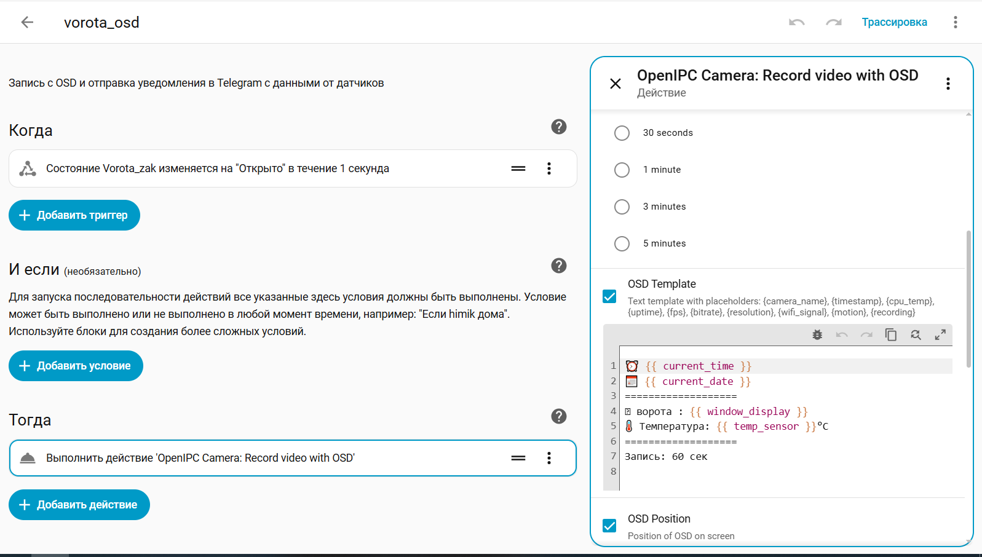Open the Record video action row overflow menu
The width and height of the screenshot is (982, 557).
pyautogui.click(x=549, y=458)
